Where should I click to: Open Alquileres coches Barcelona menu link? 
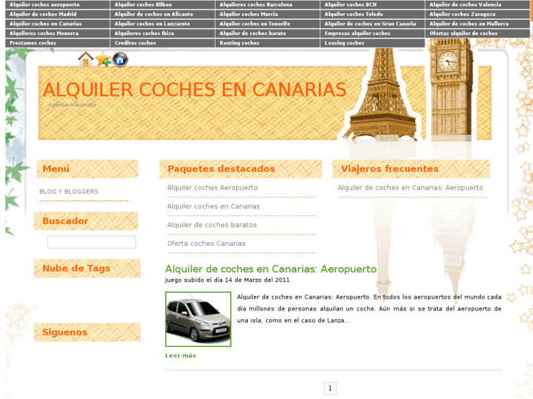256,4
